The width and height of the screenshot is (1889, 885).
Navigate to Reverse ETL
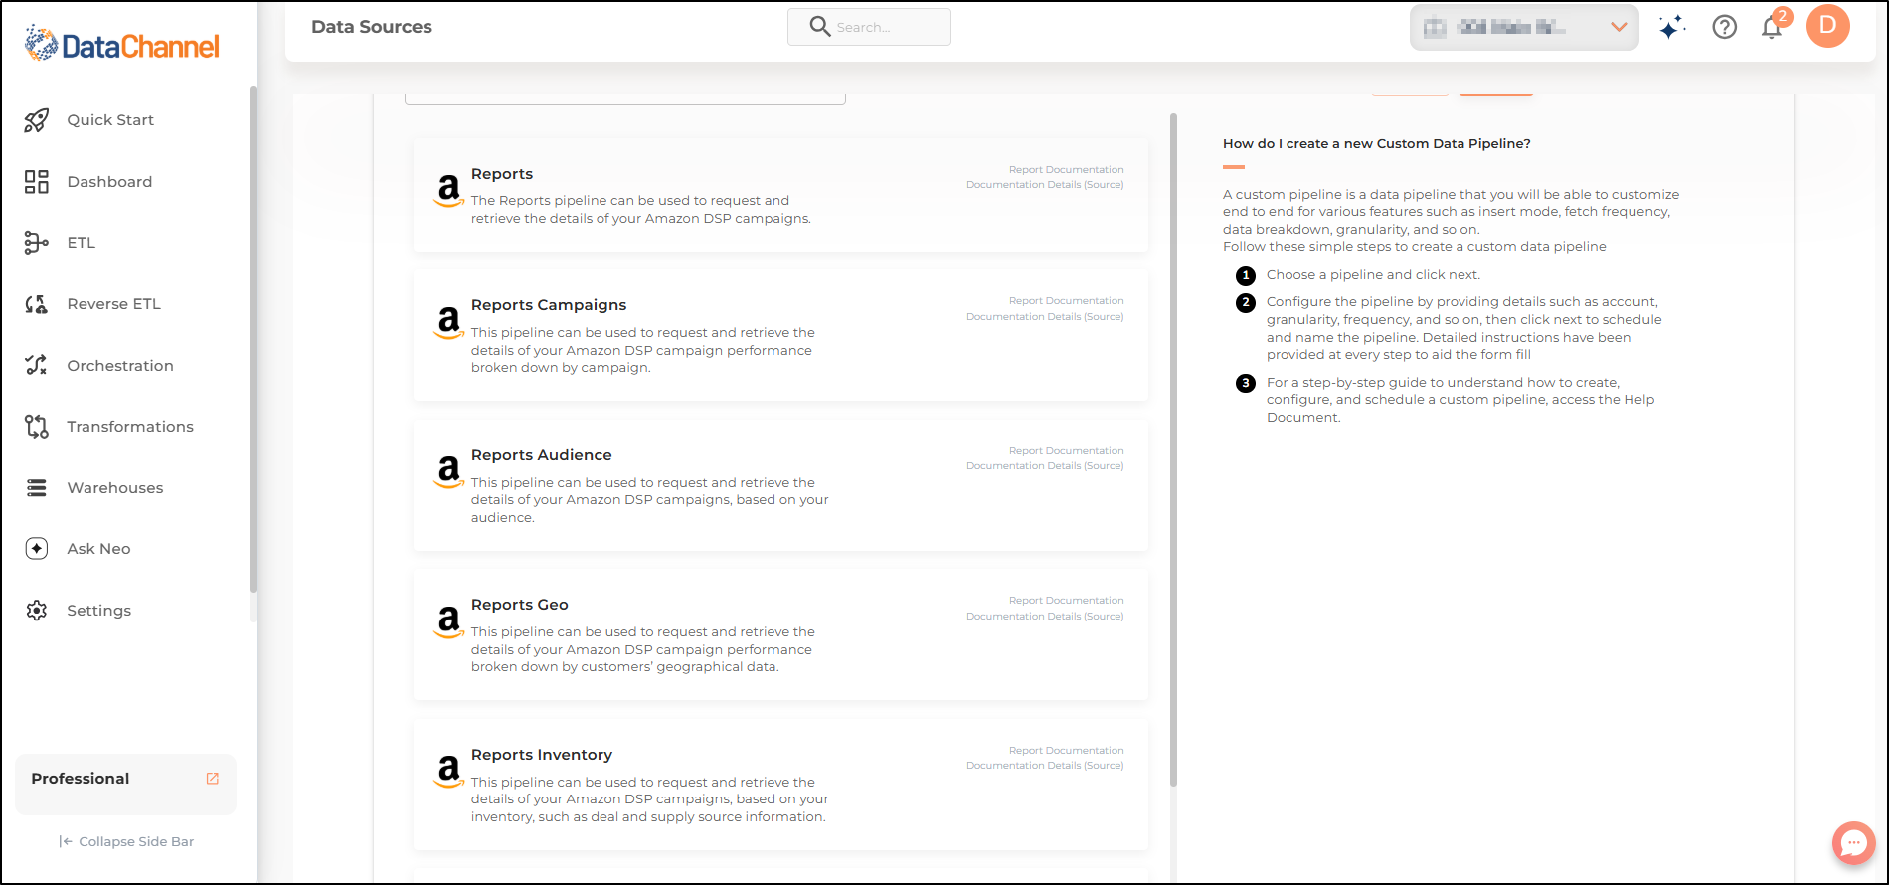[113, 304]
